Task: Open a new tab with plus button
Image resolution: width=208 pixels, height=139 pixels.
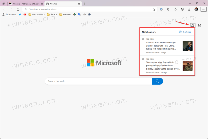Action: tap(84, 4)
